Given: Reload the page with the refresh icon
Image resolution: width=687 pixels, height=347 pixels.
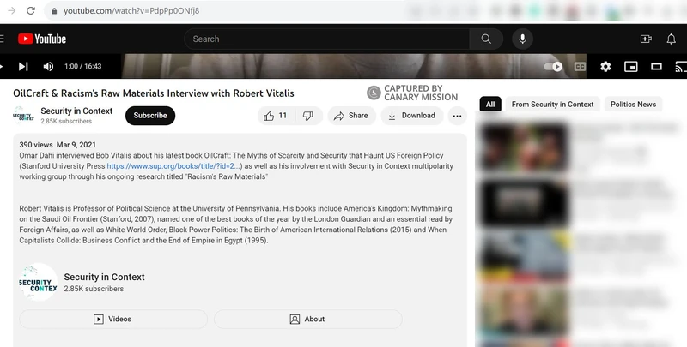Looking at the screenshot, I should point(31,10).
